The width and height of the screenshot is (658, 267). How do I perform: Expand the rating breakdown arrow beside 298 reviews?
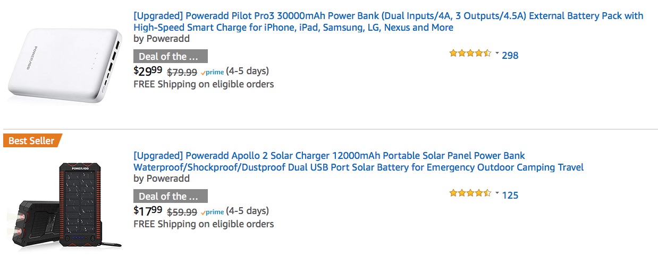pyautogui.click(x=497, y=53)
